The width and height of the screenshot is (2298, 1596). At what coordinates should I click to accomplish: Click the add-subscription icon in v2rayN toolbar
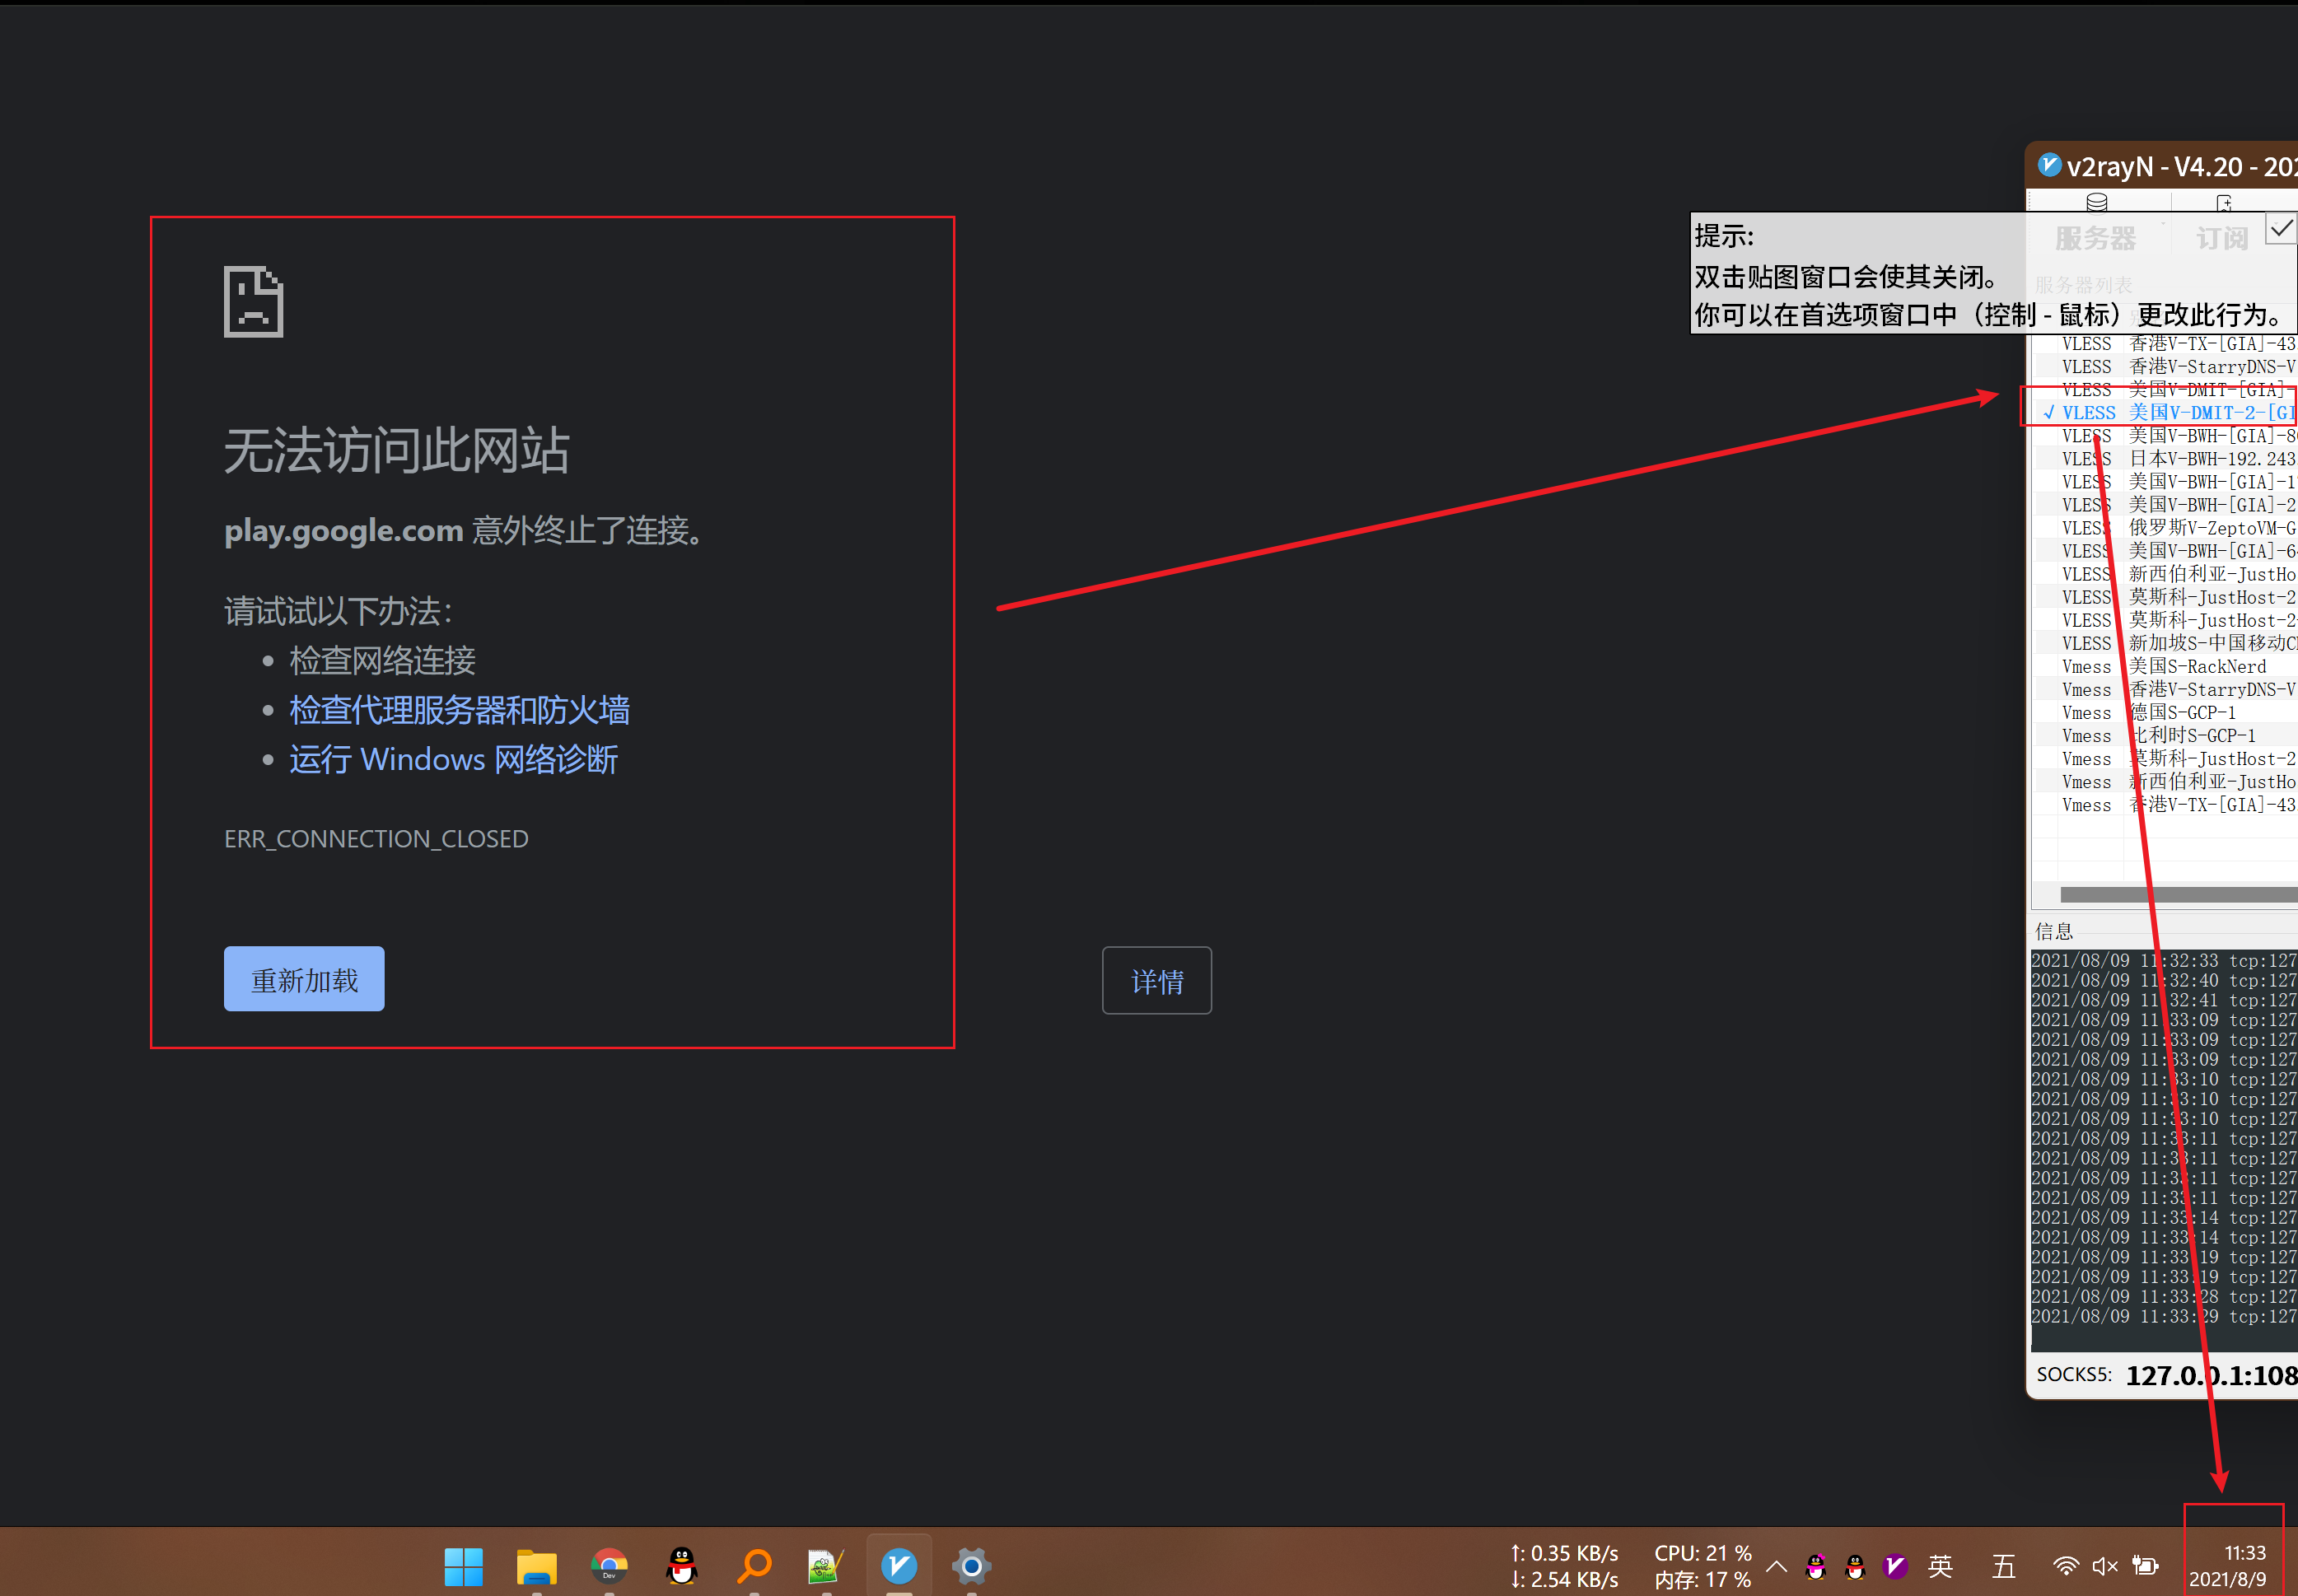(x=2224, y=203)
